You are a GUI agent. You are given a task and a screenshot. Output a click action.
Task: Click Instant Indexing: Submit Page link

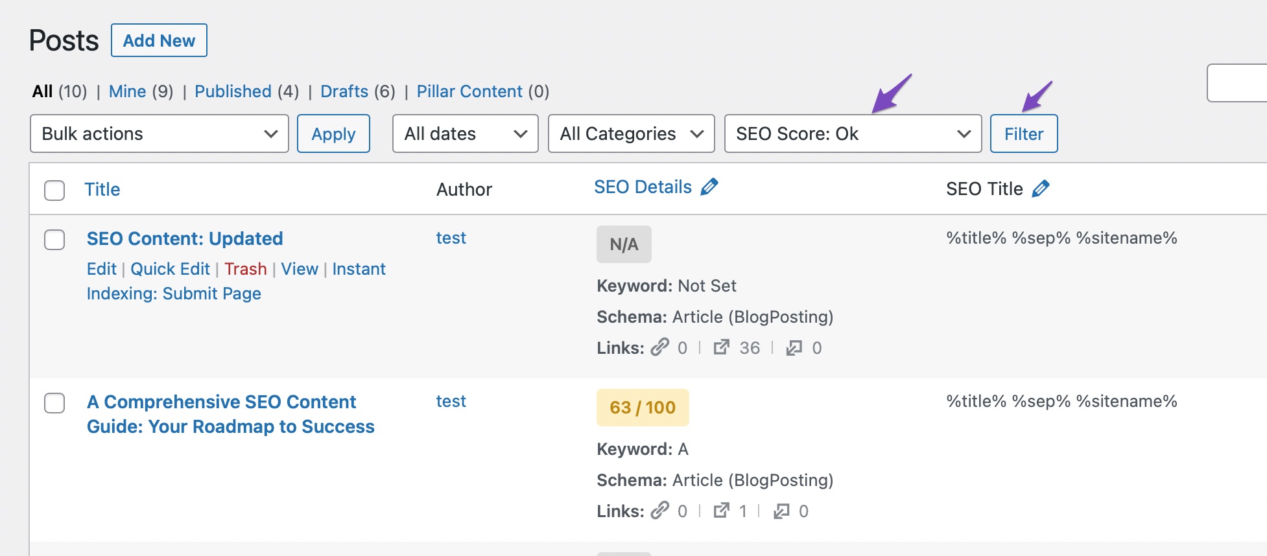click(236, 281)
